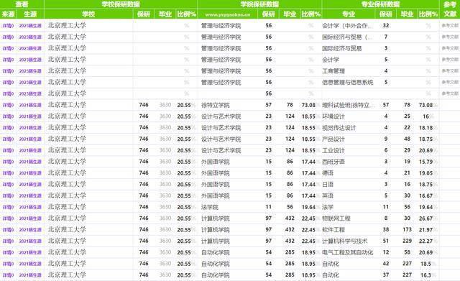Click 2021届生源 link in the 德语 row

(30, 173)
